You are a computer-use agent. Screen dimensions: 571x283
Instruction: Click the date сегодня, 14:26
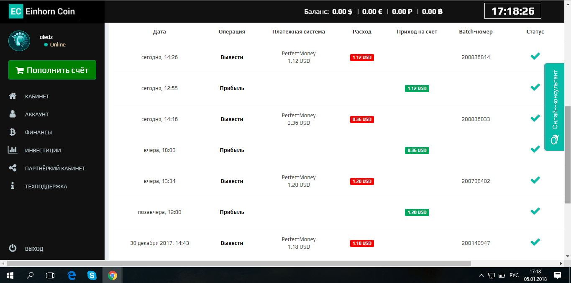point(159,57)
